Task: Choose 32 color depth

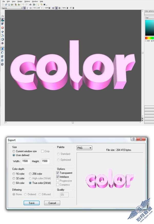Action: (x=14, y=178)
